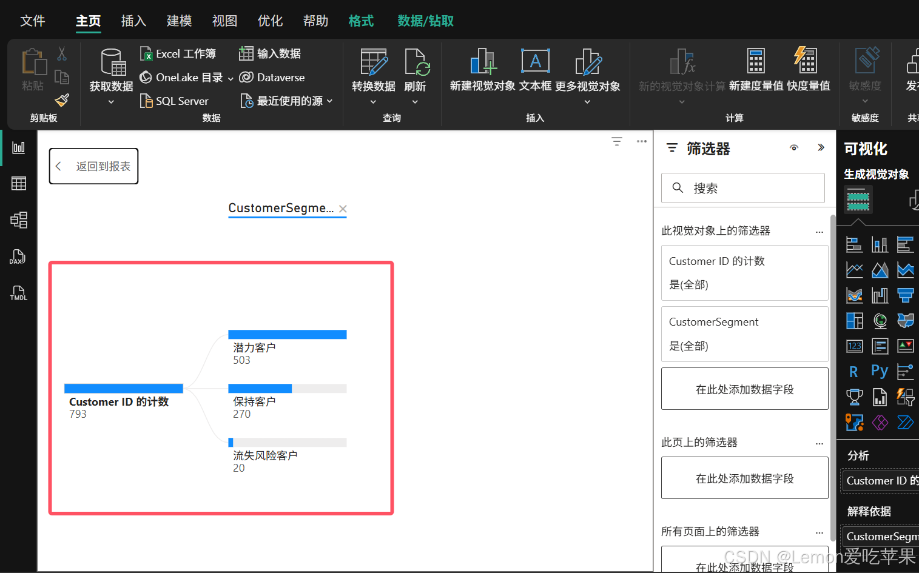Open the Report view in the left sidebar
Screen dimensions: 919x573
click(x=19, y=147)
